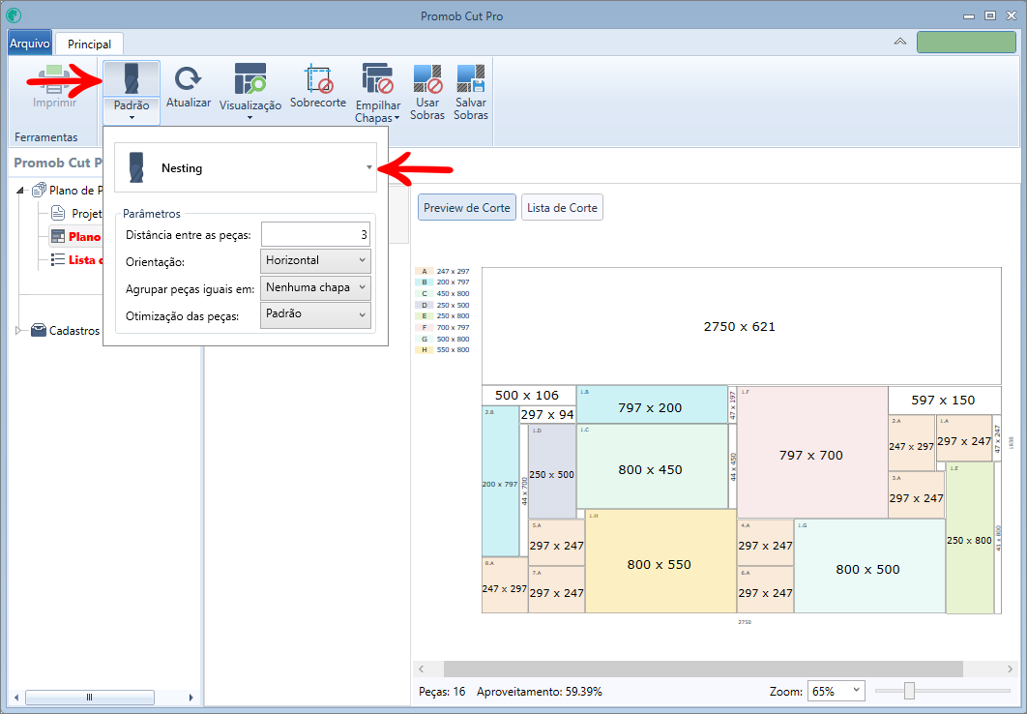Screen dimensions: 1027x714
Task: Select the red Lista tree item
Action: pyautogui.click(x=85, y=259)
